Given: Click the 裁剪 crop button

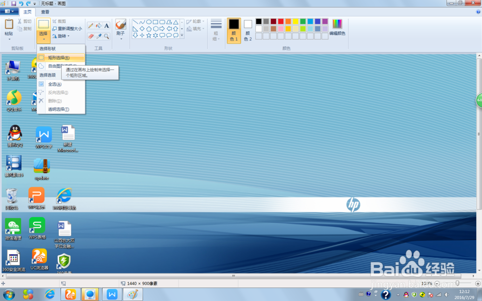Looking at the screenshot, I should (59, 21).
